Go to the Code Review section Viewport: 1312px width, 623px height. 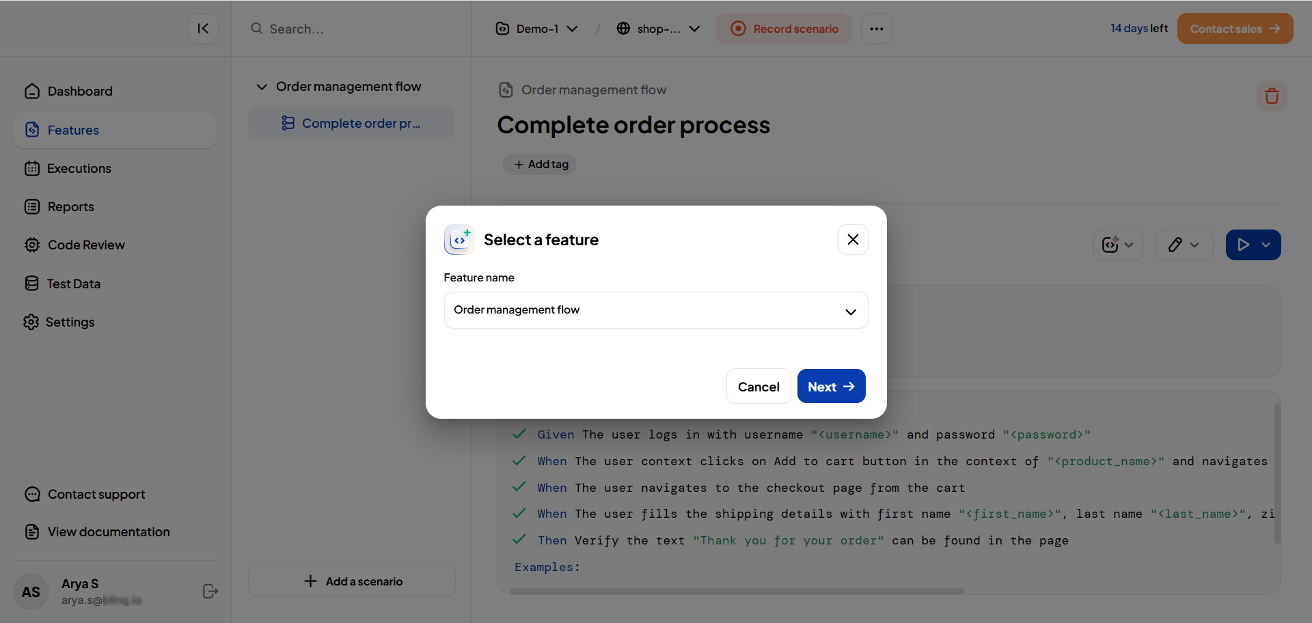(x=86, y=245)
